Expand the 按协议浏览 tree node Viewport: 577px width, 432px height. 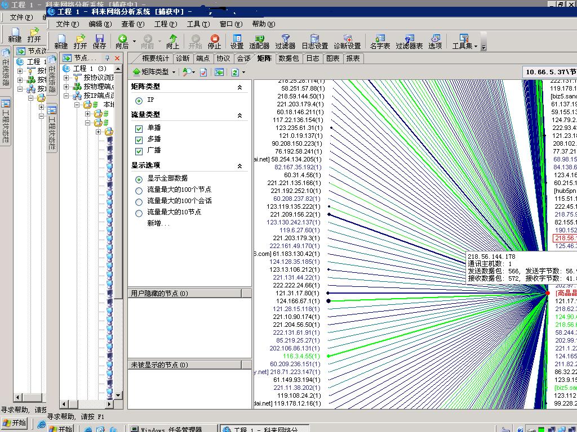(66, 78)
